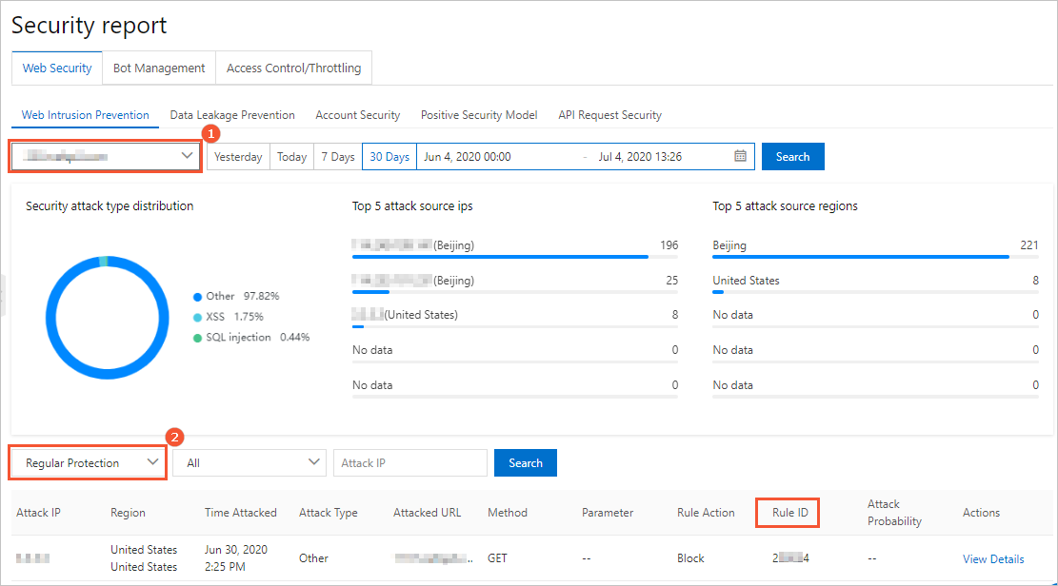1058x586 pixels.
Task: Click the Rule ID column header
Action: 790,513
